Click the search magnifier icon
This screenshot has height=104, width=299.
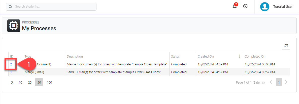pos(11,7)
